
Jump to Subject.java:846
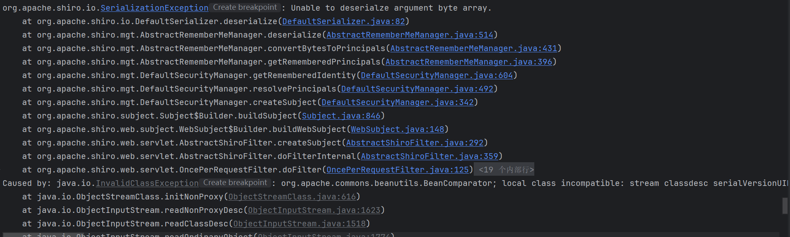(x=341, y=116)
